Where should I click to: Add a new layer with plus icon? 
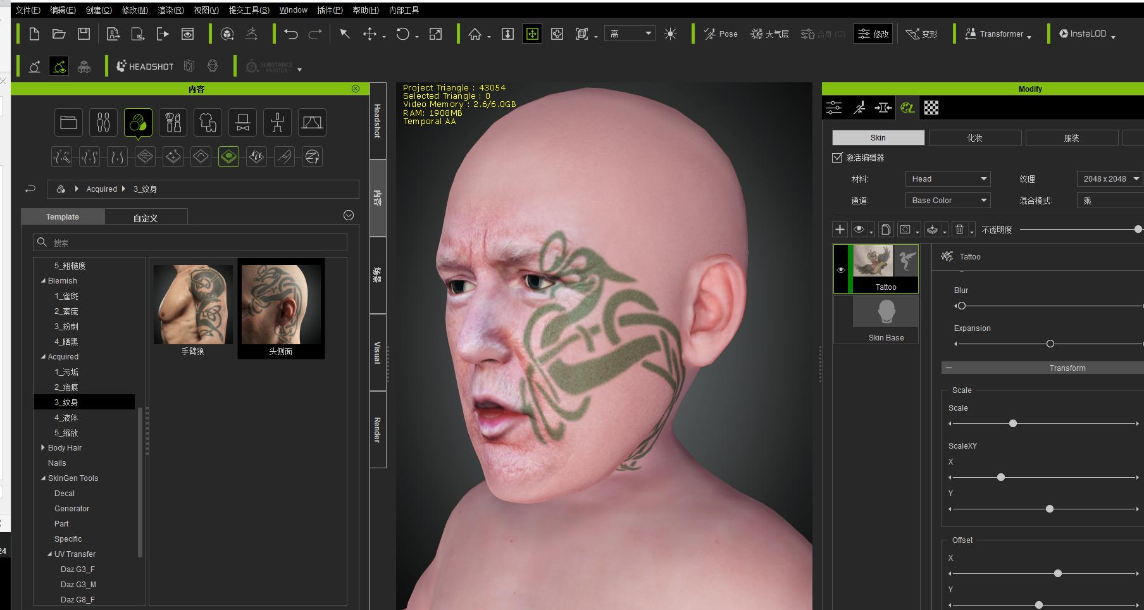pos(840,230)
